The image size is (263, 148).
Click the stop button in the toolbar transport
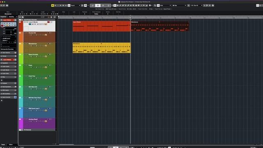point(98,5)
